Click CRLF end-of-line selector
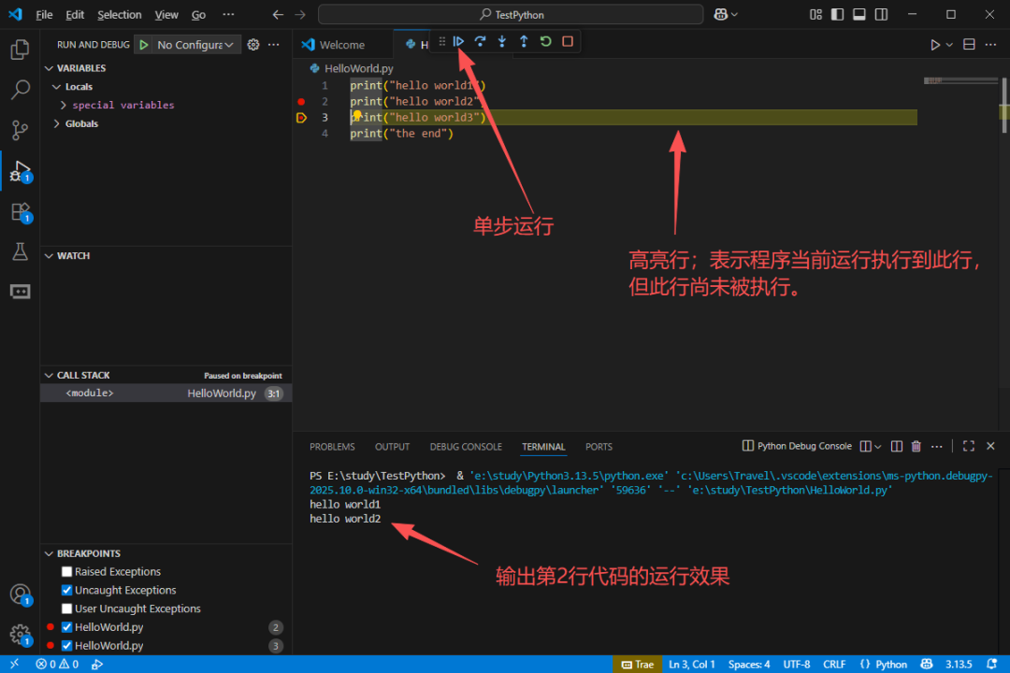The width and height of the screenshot is (1010, 673). click(834, 664)
